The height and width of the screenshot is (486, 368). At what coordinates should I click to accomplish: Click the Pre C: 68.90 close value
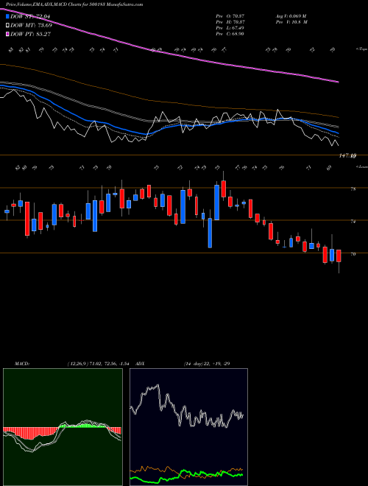pos(230,34)
